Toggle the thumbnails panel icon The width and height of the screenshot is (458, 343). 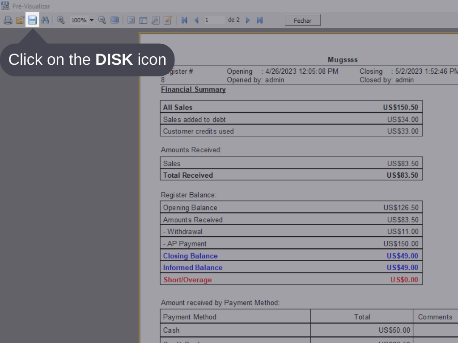(143, 20)
